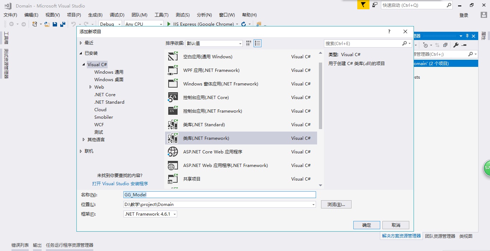The height and width of the screenshot is (251, 490).
Task: Click the Save toolbar icon
Action: [x=55, y=24]
